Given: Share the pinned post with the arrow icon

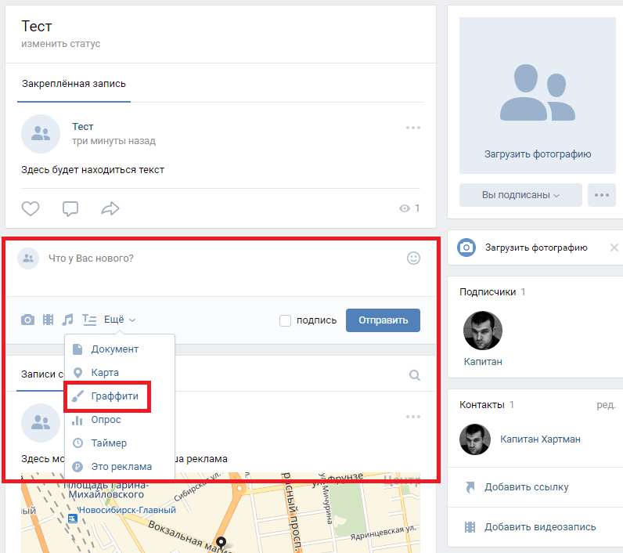Looking at the screenshot, I should [110, 208].
